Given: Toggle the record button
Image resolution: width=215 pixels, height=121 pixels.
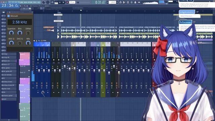Looking at the screenshot, I should pos(67,2).
